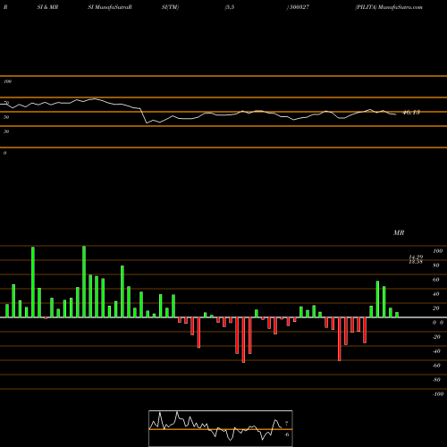
Task: Click the 'SI MunafaSutraR' header label
Action: 110,7
